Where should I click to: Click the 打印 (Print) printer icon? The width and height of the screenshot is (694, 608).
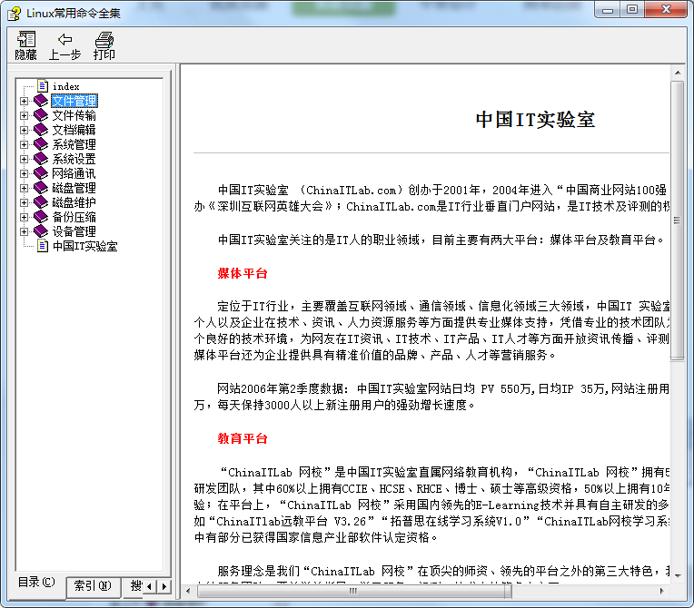104,40
